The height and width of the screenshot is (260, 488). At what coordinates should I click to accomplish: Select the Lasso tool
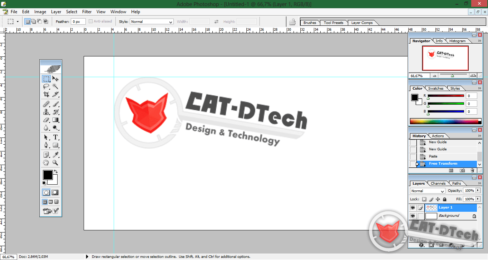tap(46, 86)
